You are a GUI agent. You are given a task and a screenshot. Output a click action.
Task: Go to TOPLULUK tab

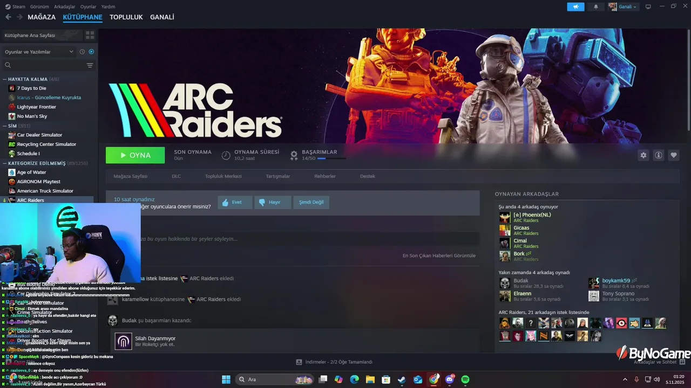(126, 17)
